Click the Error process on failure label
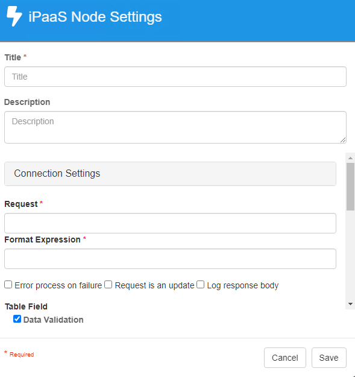 click(58, 285)
